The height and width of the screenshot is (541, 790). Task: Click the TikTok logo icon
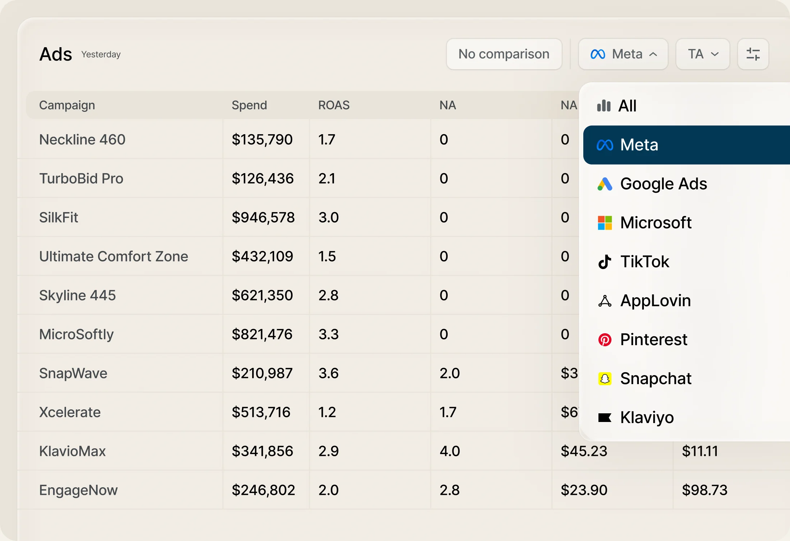click(605, 262)
